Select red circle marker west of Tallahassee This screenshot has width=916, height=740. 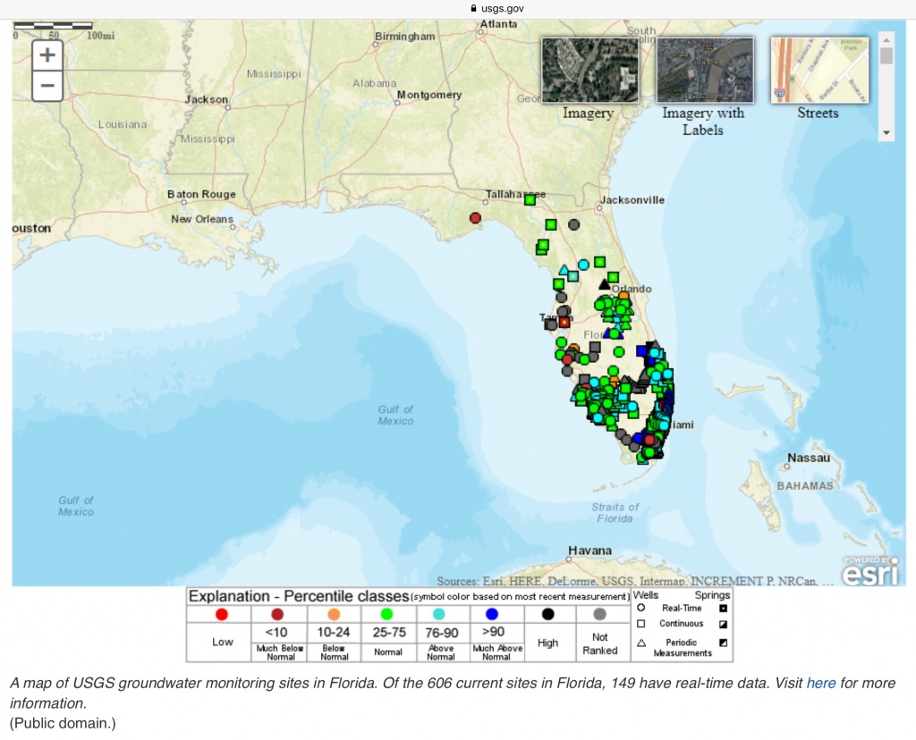(475, 217)
